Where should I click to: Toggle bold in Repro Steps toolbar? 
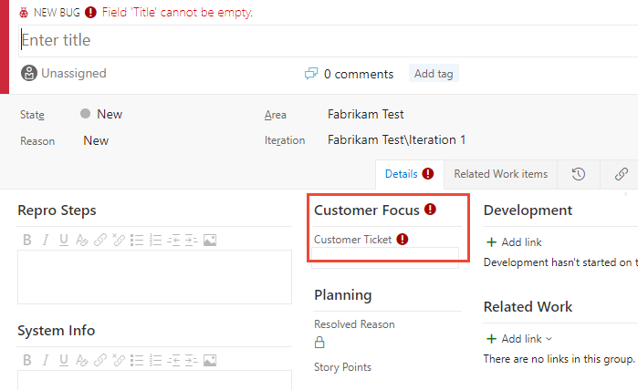click(27, 241)
